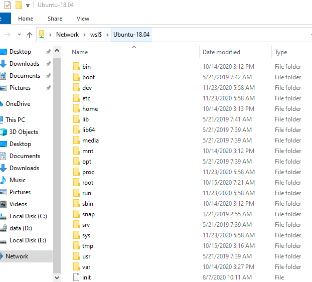The width and height of the screenshot is (312, 282).
Task: Open the View ribbon tab
Action: coord(83,19)
